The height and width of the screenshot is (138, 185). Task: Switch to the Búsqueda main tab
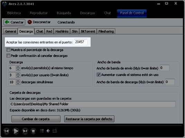click(64, 13)
